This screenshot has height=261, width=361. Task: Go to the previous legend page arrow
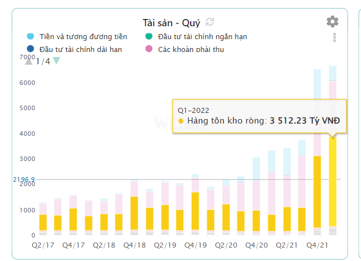pyautogui.click(x=29, y=61)
